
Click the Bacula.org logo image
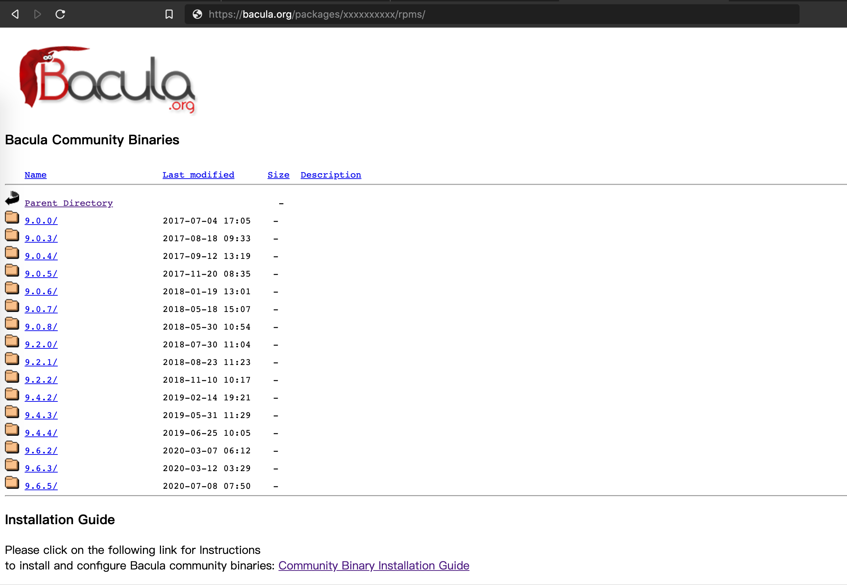107,79
